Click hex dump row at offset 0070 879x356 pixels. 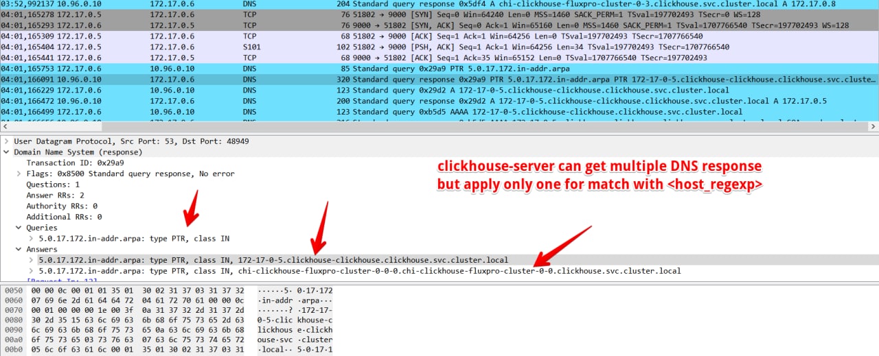pos(168,310)
